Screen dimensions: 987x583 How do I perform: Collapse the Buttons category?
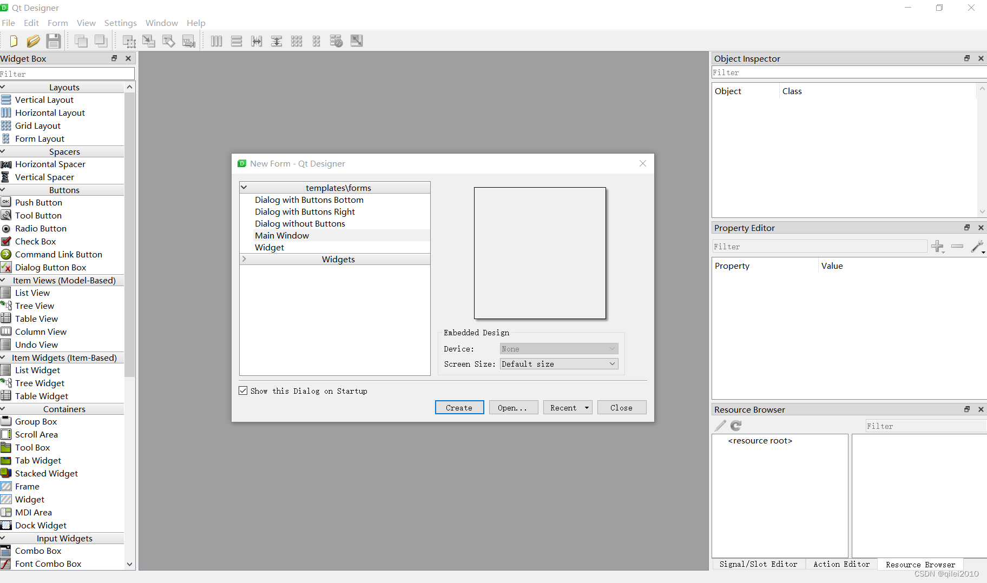[x=3, y=190]
